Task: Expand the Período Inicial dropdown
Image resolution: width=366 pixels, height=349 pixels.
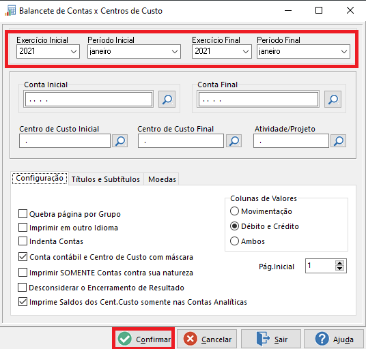Action: [x=175, y=52]
